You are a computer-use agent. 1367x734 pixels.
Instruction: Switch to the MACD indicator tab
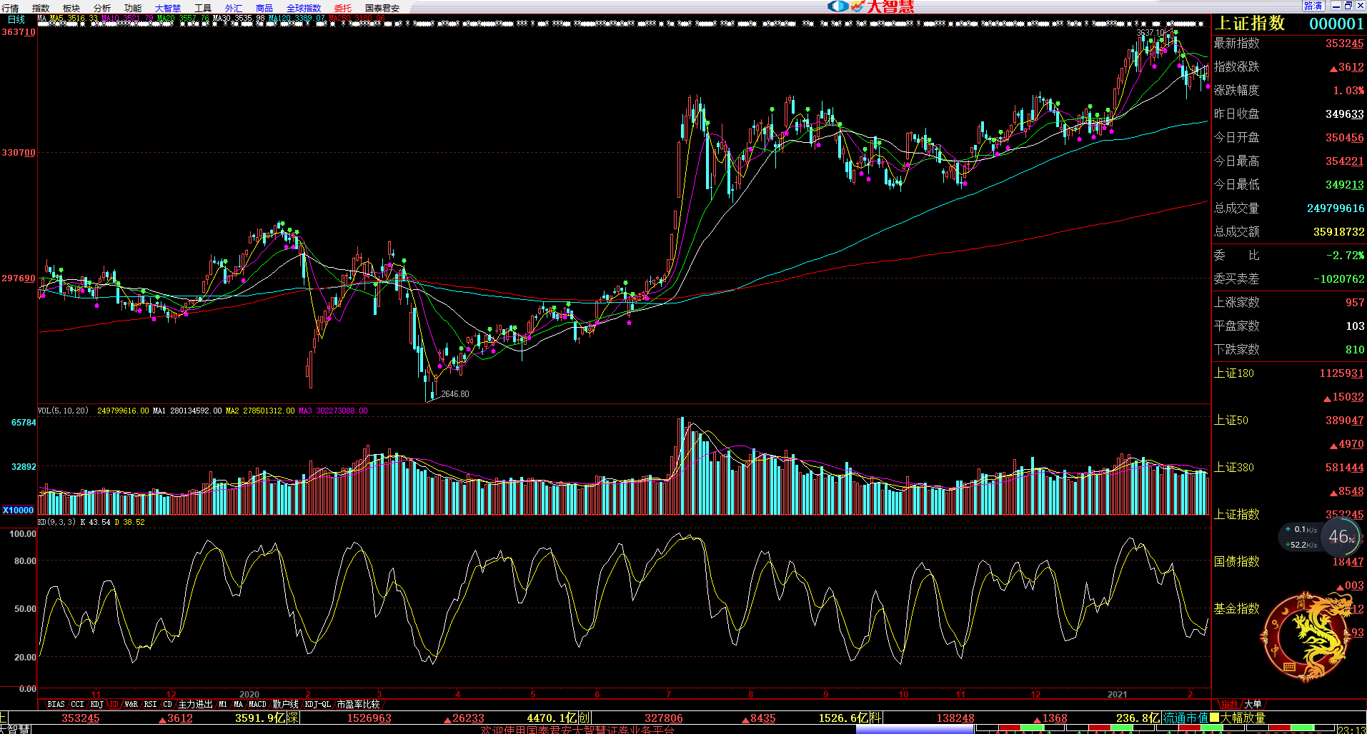coord(257,704)
